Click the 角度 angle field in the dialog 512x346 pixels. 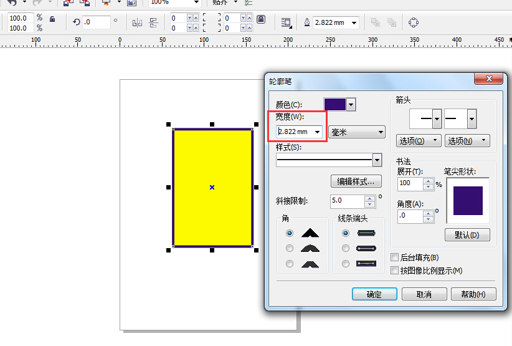click(x=410, y=216)
